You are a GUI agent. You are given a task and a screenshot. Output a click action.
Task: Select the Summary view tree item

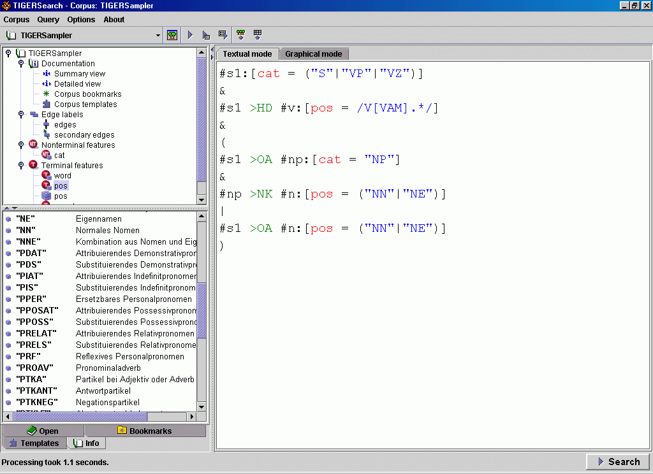point(80,74)
